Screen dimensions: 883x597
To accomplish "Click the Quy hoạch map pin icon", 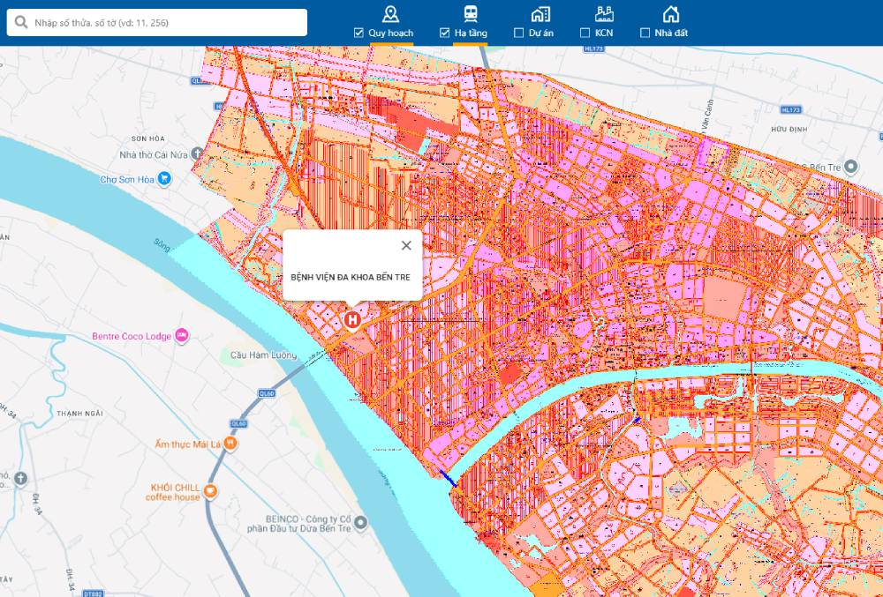I will [391, 13].
